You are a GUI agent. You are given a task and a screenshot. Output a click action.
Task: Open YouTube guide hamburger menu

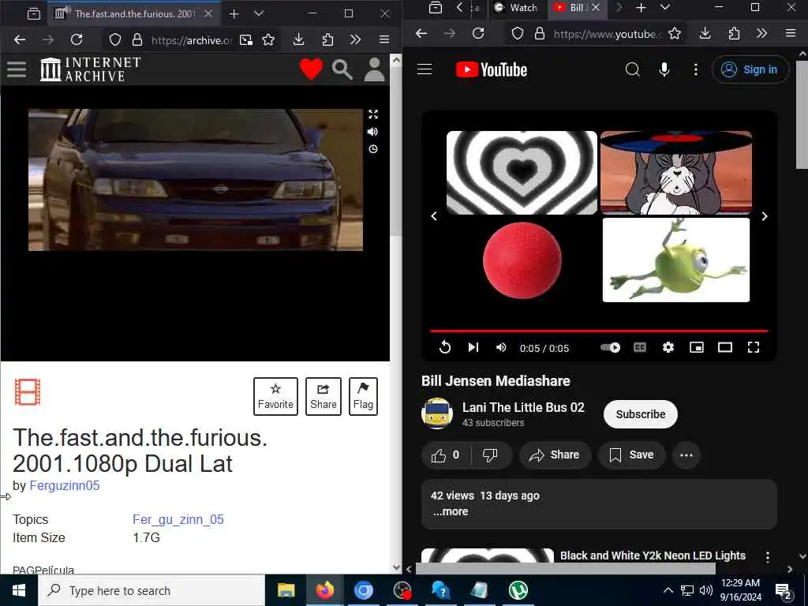pos(425,69)
